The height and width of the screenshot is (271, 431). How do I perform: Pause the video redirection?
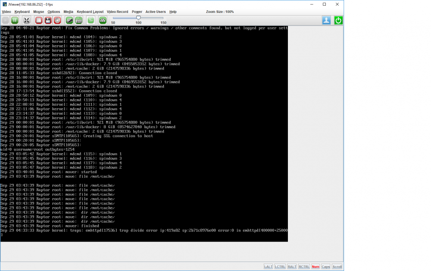15,20
